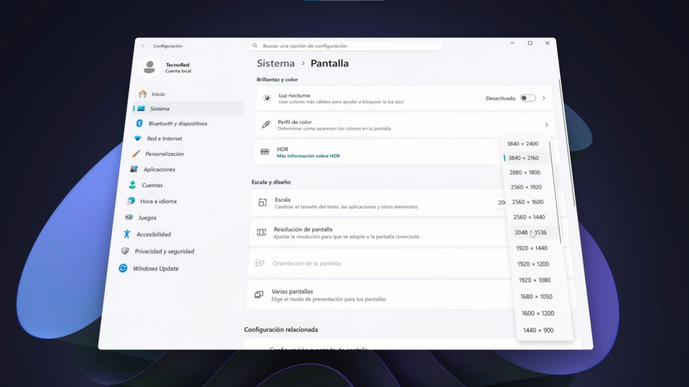689x387 pixels.
Task: Toggle the Luz nocturna switch
Action: pyautogui.click(x=528, y=98)
